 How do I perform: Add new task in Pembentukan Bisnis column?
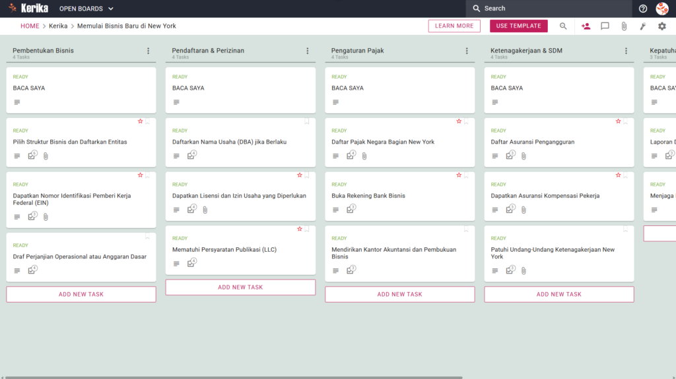(81, 294)
